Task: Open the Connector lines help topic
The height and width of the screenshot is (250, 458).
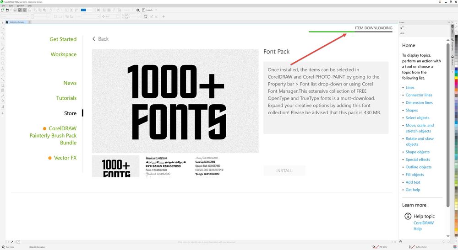Action: tap(419, 95)
